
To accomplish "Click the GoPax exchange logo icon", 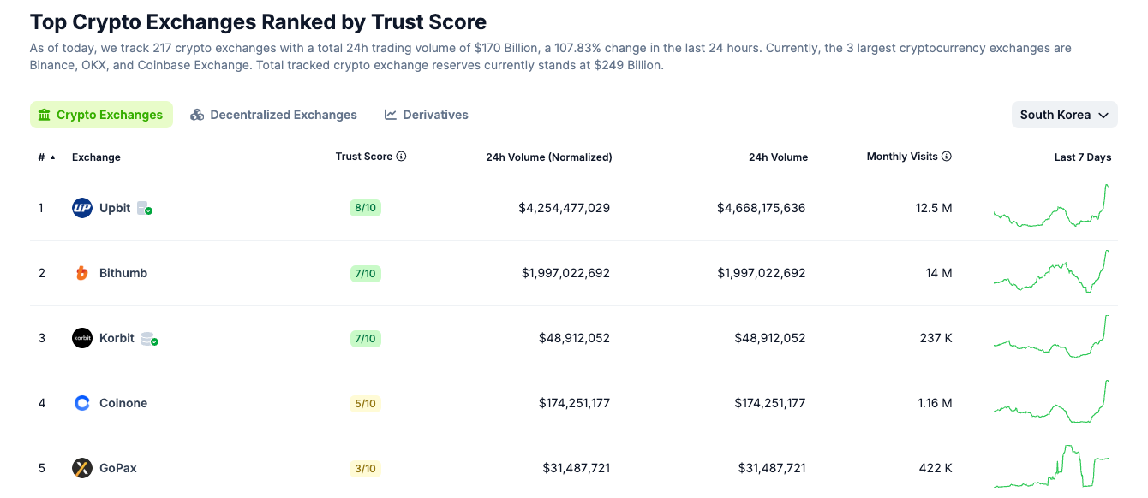I will (x=82, y=468).
